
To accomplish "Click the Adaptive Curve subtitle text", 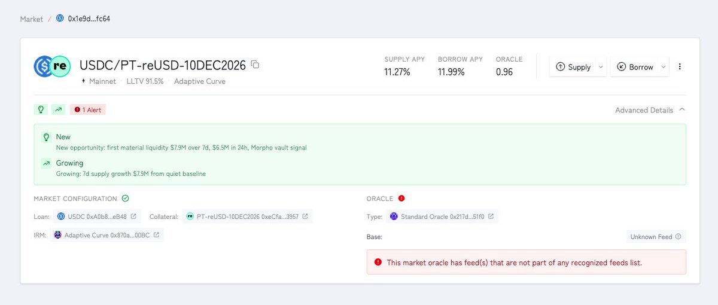I will coord(200,81).
